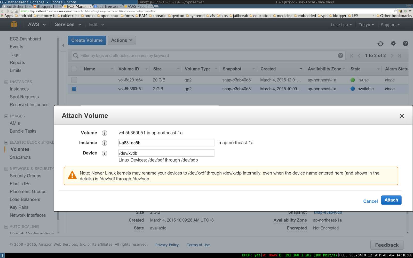Open the Other bookmarks folder
The height and width of the screenshot is (258, 413).
pos(394,16)
